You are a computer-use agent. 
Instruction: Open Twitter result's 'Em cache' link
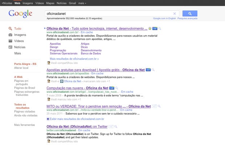[x=84, y=130]
